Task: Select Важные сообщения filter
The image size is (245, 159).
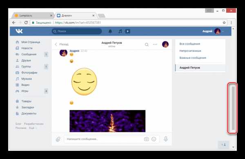Action: click(x=193, y=58)
